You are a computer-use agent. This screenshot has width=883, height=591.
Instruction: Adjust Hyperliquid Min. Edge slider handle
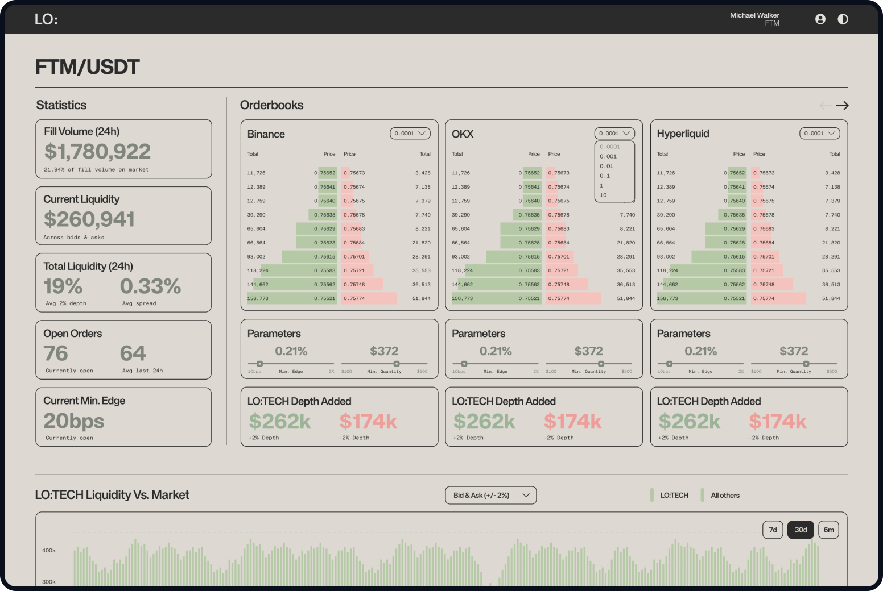point(669,364)
